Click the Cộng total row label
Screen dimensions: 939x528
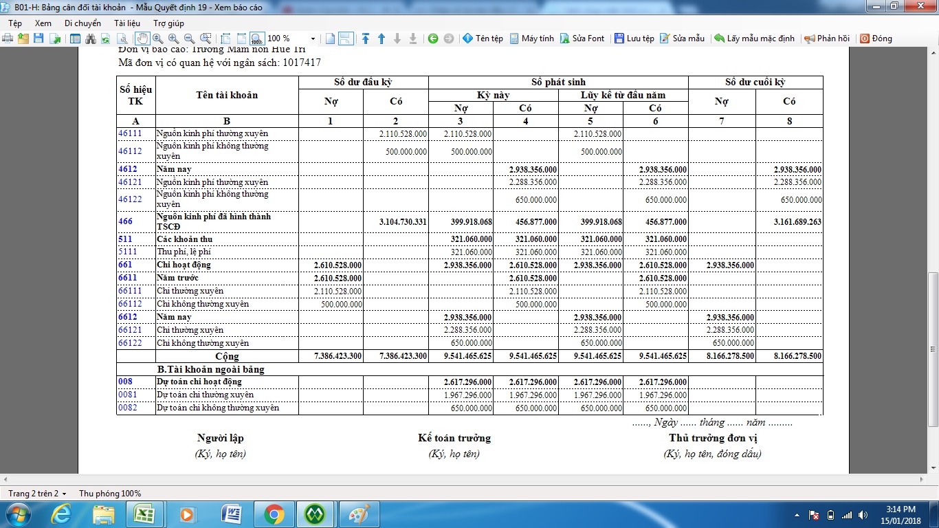[x=227, y=356]
